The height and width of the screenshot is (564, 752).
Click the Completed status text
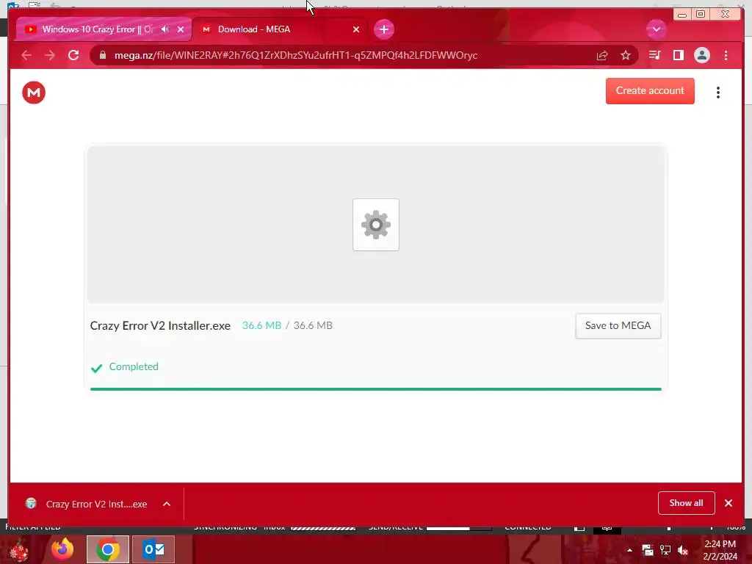(x=134, y=366)
